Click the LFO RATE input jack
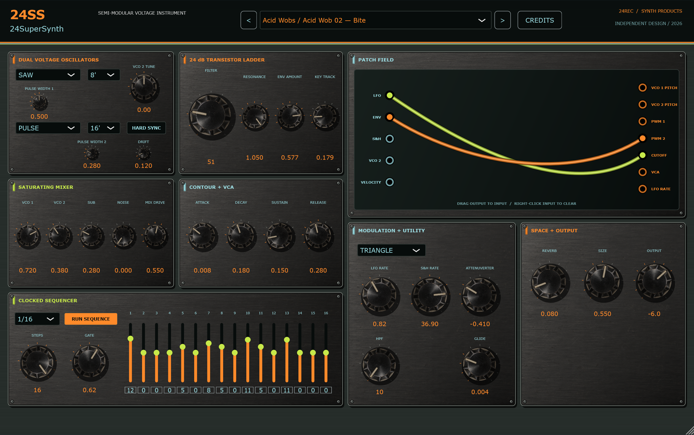The width and height of the screenshot is (694, 435). point(642,189)
